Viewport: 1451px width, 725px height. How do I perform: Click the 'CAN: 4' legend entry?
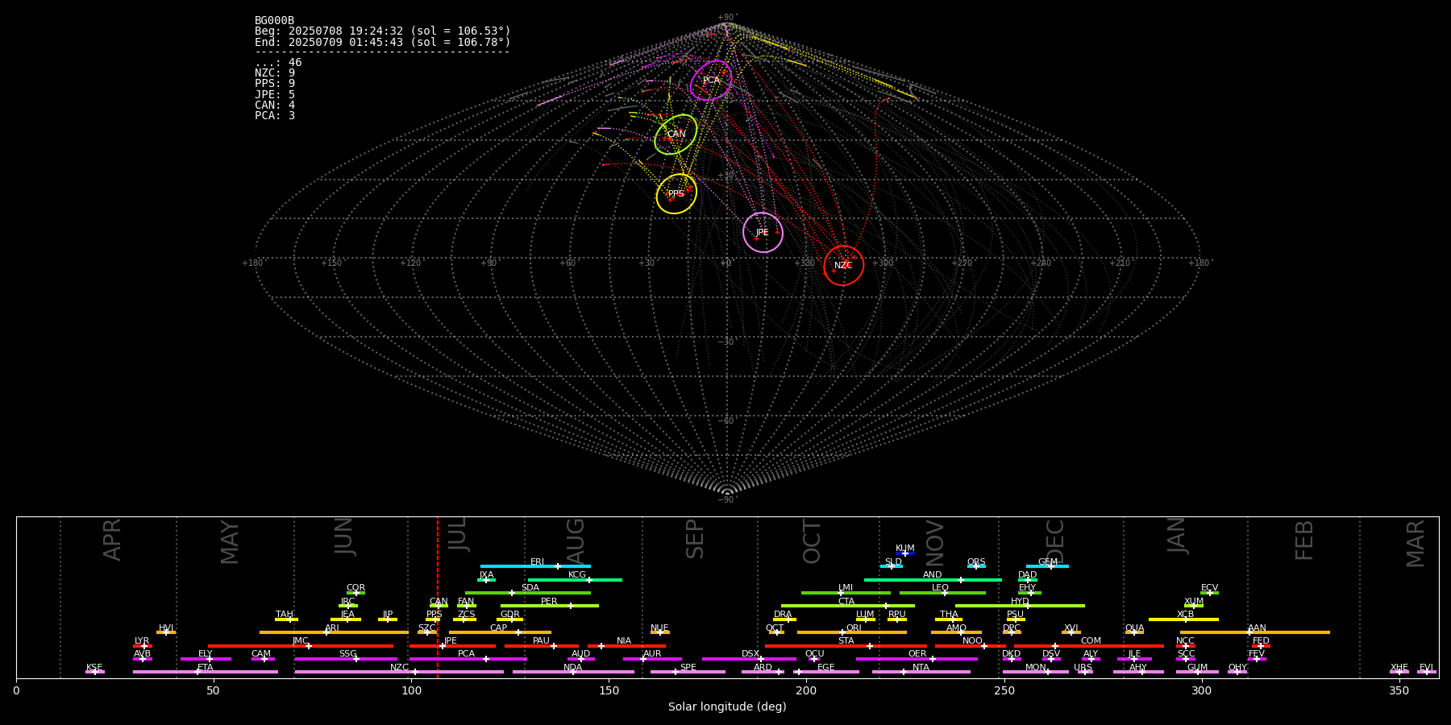point(275,106)
